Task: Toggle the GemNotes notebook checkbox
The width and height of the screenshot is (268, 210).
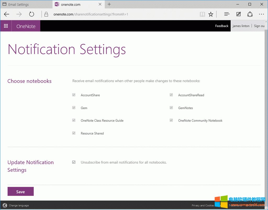Action: [171, 108]
